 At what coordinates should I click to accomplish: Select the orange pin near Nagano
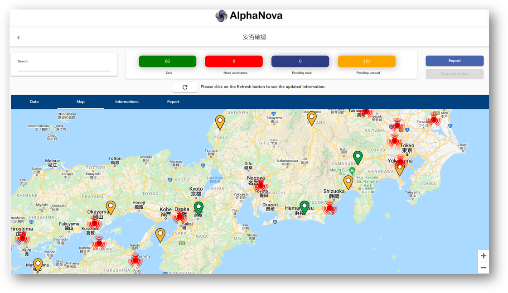coord(312,118)
